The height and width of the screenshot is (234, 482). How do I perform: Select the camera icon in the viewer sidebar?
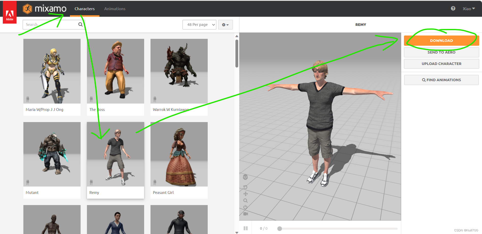(x=245, y=214)
